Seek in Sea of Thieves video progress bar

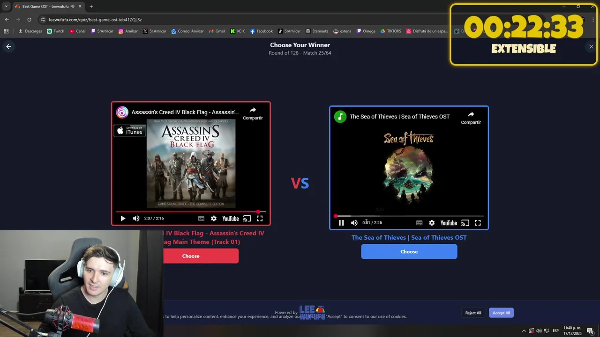coord(409,216)
